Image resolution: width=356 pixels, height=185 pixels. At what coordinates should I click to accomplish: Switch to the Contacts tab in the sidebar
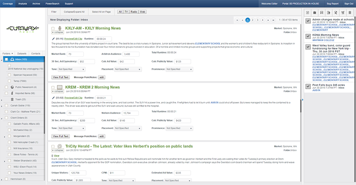36,53
